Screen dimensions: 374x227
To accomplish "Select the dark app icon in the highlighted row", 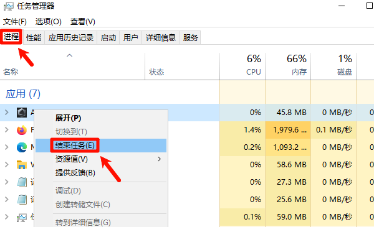I will [22, 113].
